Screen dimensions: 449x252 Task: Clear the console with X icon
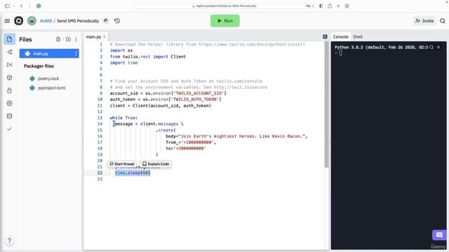coord(438,47)
